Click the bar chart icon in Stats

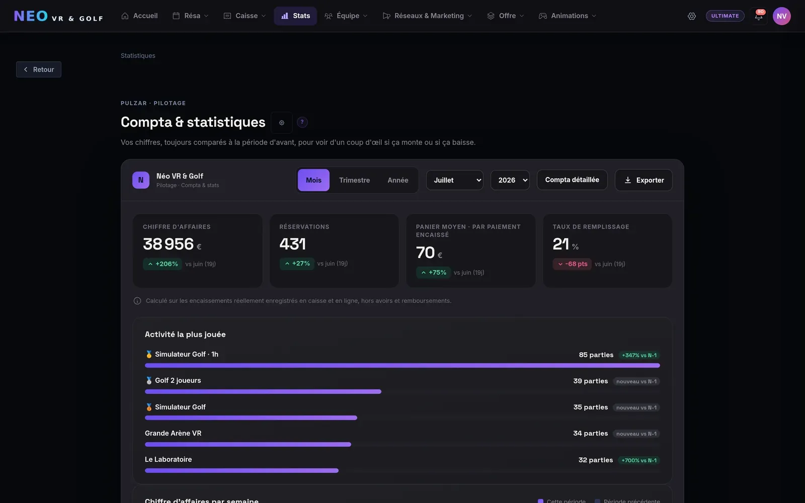point(285,16)
